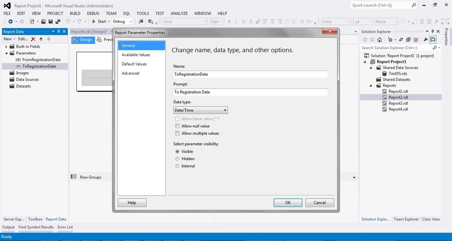Click the Help button in dialog
This screenshot has width=452, height=241.
coord(132,203)
